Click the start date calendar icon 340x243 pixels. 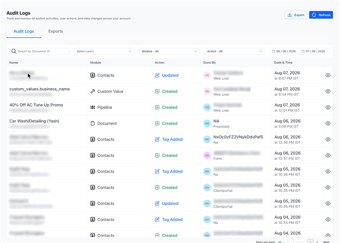click(274, 51)
